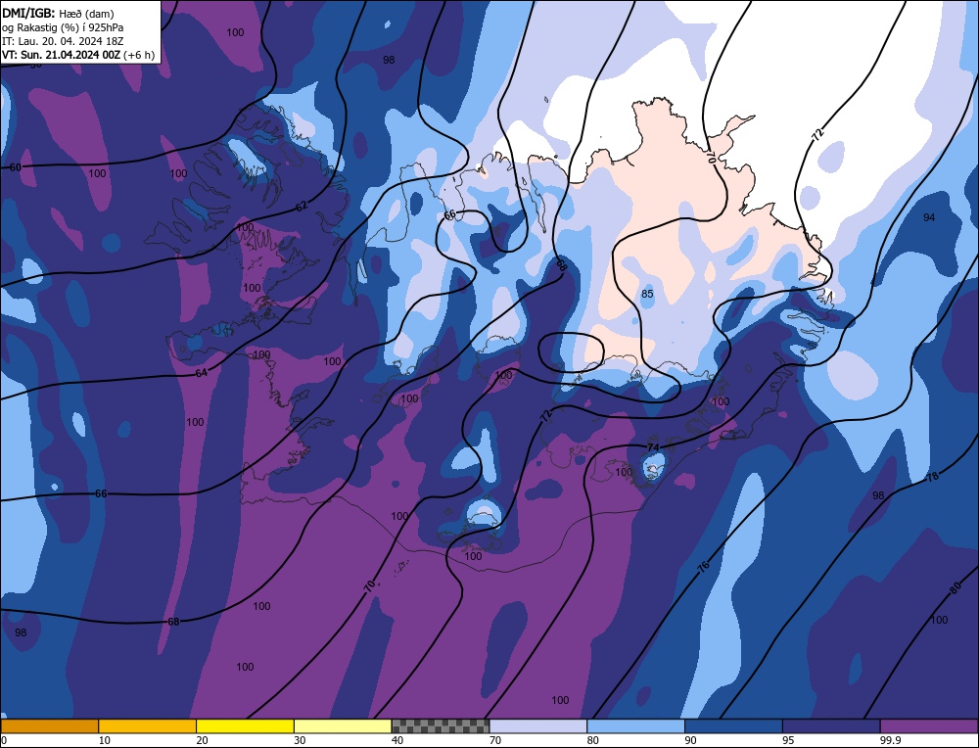This screenshot has width=979, height=748.
Task: Click the legend tick label '20'
Action: (x=203, y=740)
